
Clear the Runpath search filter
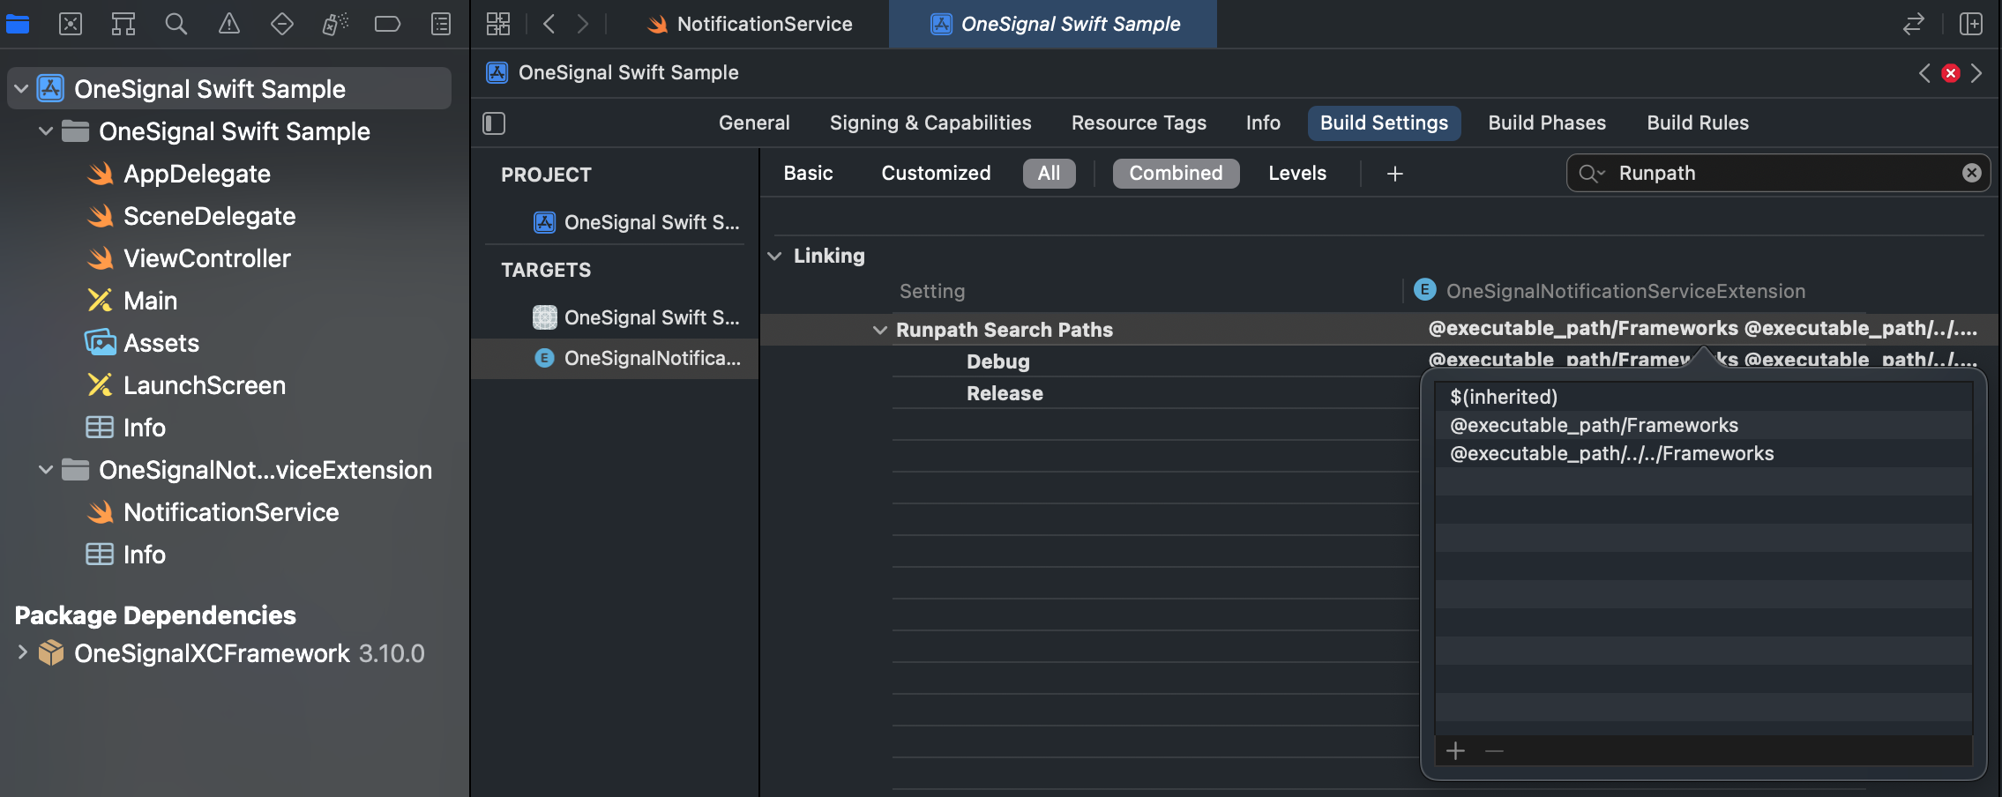coord(1972,173)
